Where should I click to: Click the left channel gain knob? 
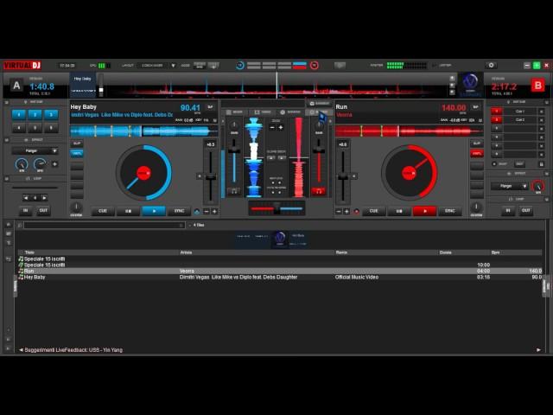(234, 125)
